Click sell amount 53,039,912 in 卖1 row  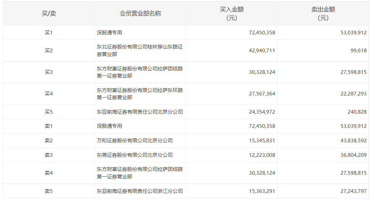(353, 126)
